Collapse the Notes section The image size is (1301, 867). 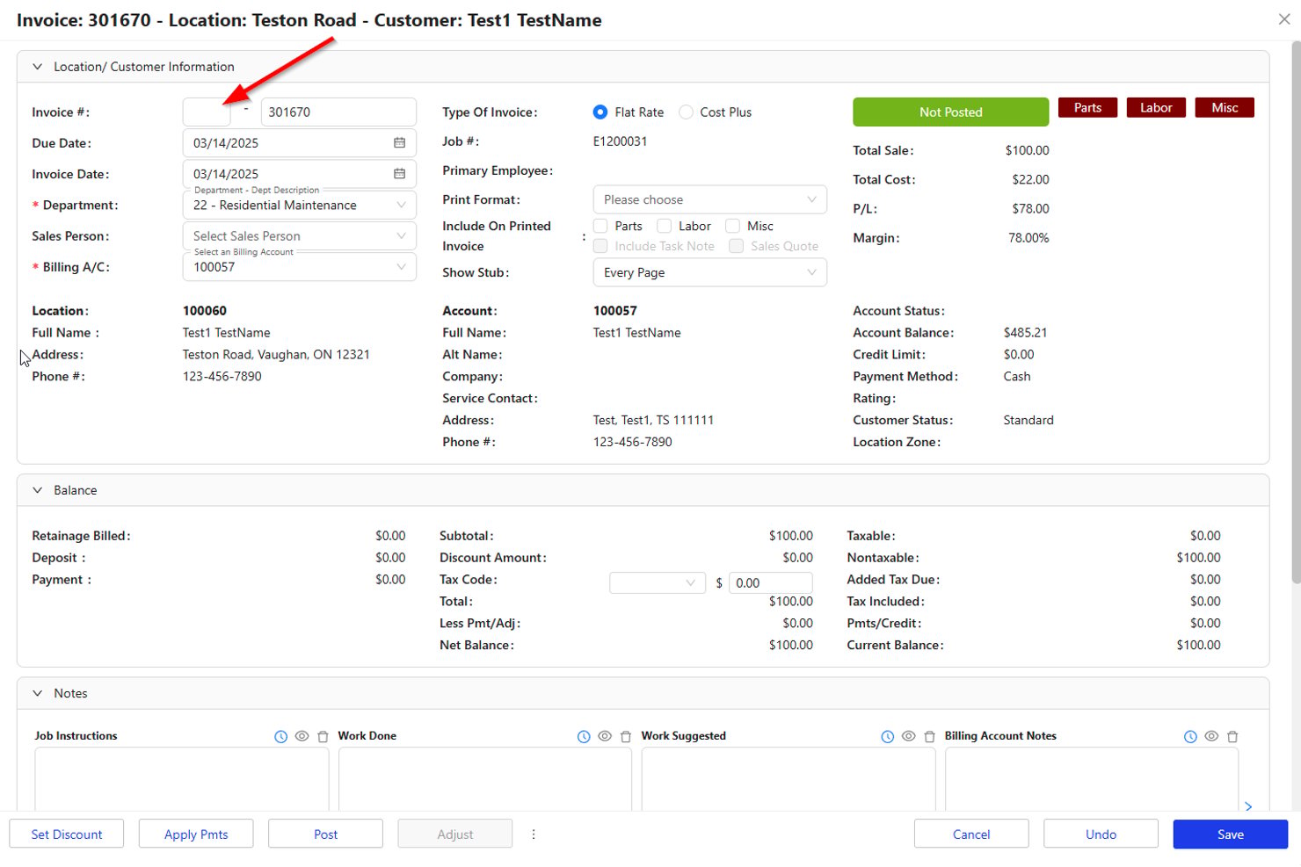[37, 693]
